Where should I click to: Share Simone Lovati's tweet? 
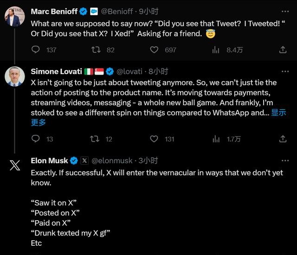click(283, 139)
